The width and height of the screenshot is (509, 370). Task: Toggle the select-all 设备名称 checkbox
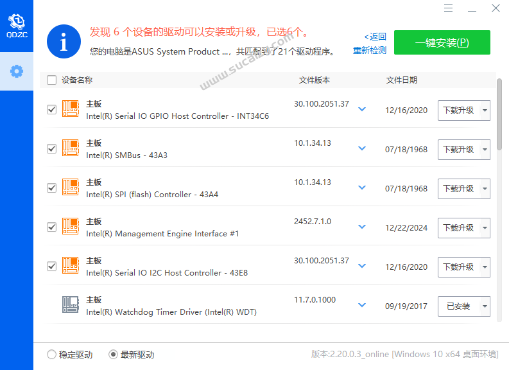(x=51, y=80)
